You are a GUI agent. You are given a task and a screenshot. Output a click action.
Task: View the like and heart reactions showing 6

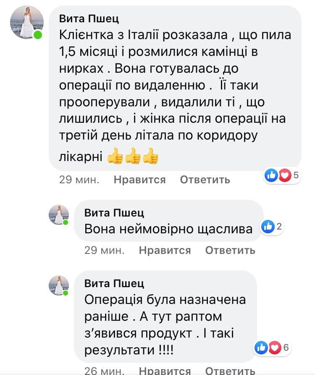pyautogui.click(x=272, y=347)
